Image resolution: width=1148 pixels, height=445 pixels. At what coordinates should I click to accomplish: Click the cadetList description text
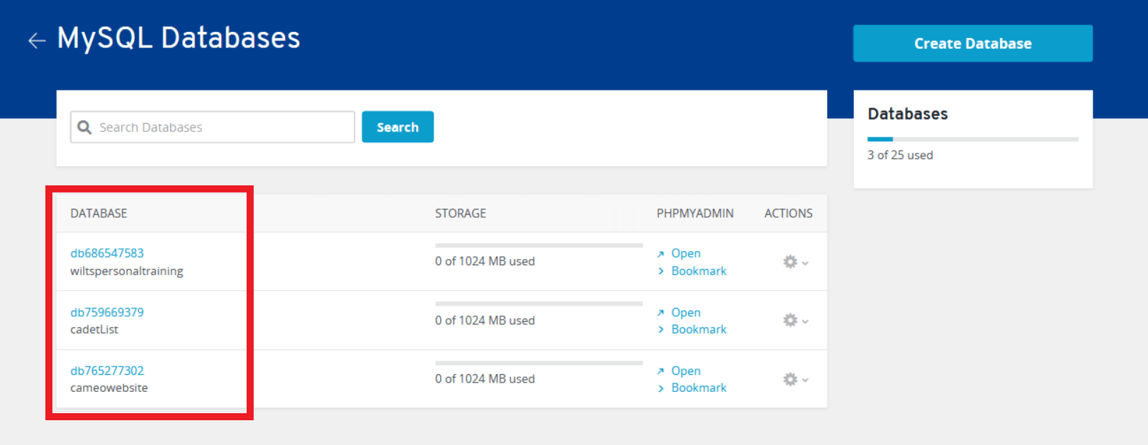(x=94, y=330)
